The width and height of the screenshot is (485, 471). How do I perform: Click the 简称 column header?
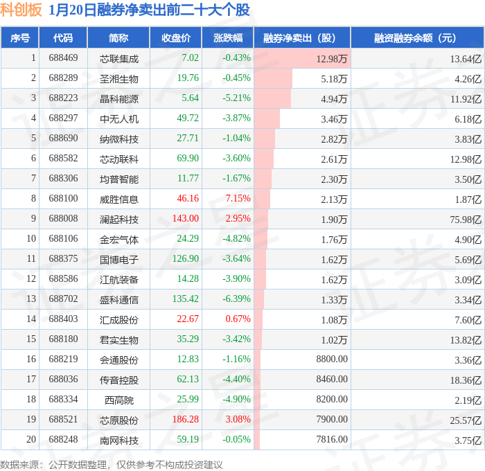pos(118,37)
